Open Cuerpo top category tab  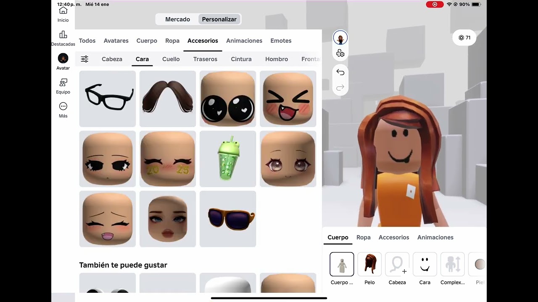(x=147, y=41)
